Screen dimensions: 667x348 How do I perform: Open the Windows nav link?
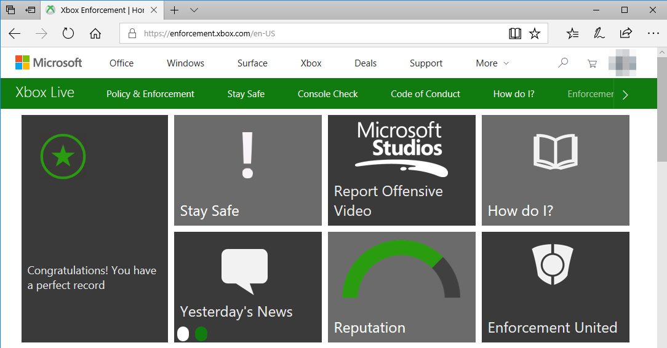point(185,63)
